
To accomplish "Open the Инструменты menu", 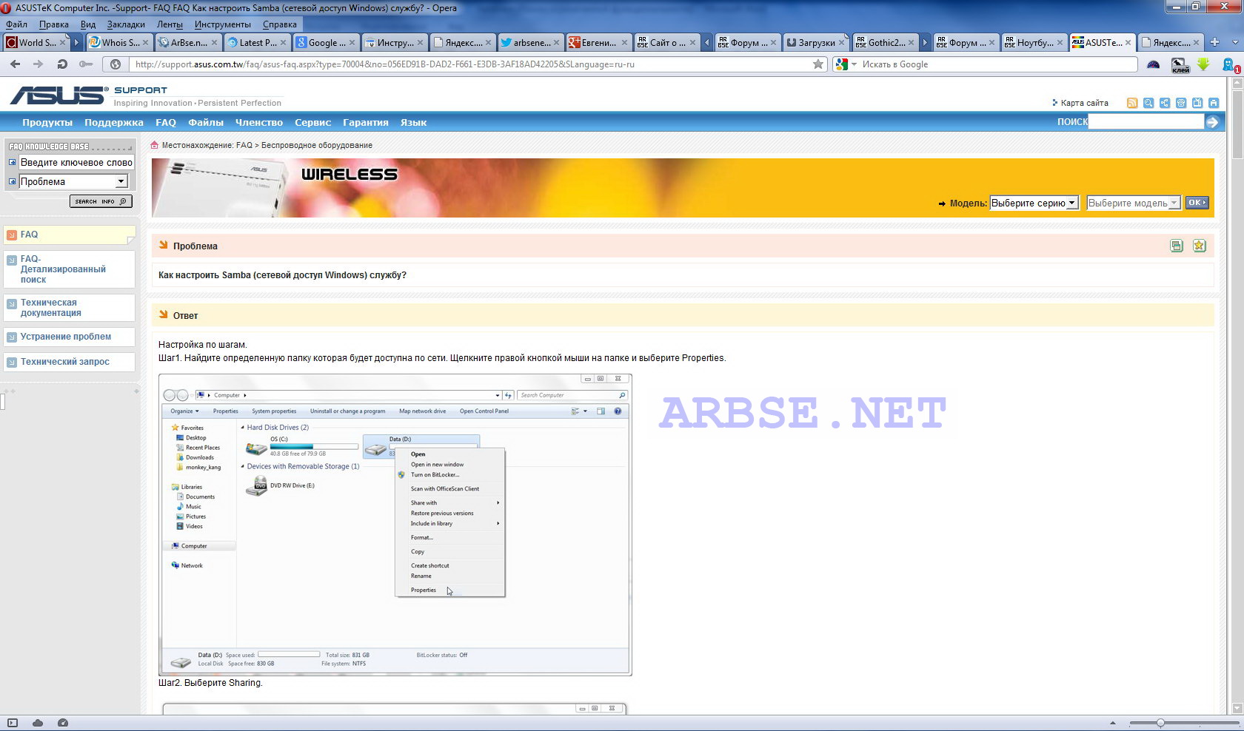I will [223, 24].
